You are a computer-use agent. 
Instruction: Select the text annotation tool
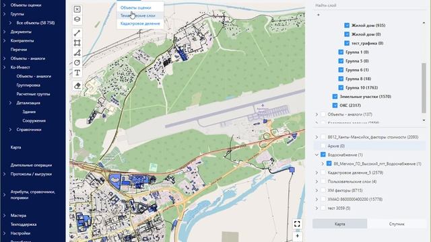[x=77, y=73]
